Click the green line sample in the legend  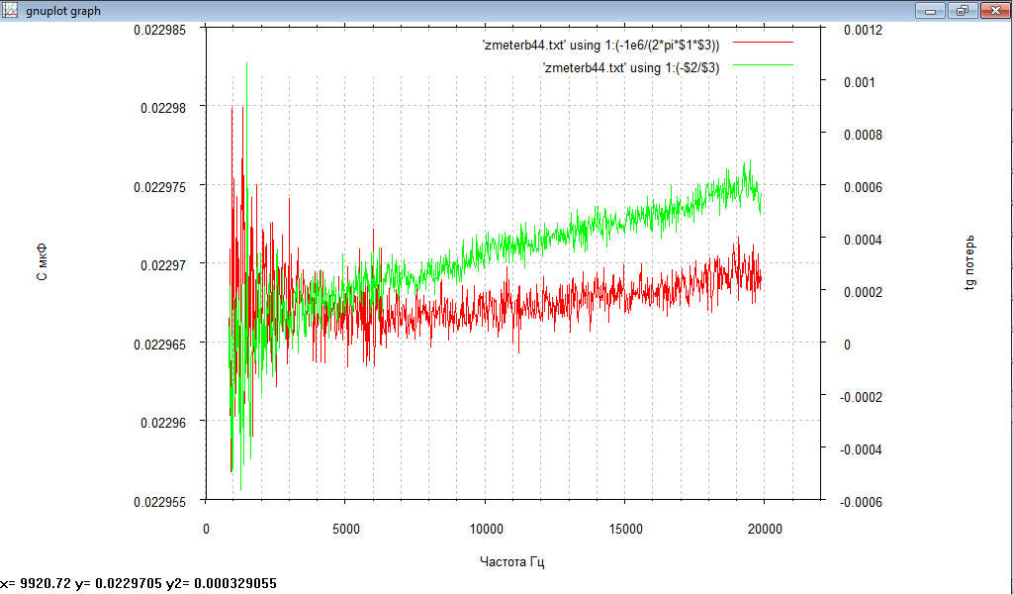(763, 65)
